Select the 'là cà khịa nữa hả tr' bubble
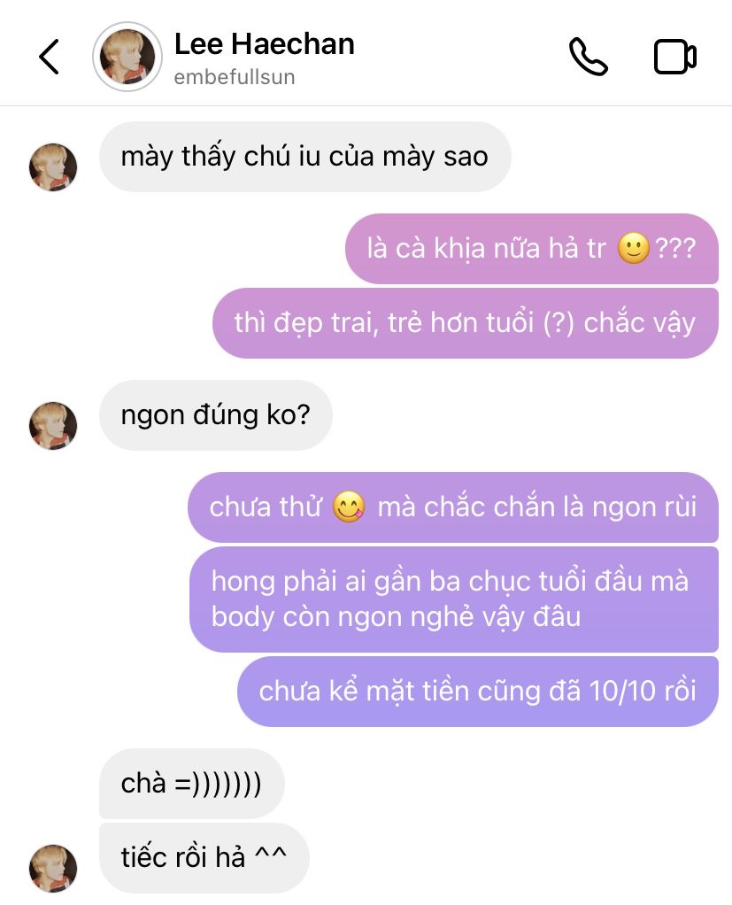This screenshot has height=905, width=732. pyautogui.click(x=532, y=249)
